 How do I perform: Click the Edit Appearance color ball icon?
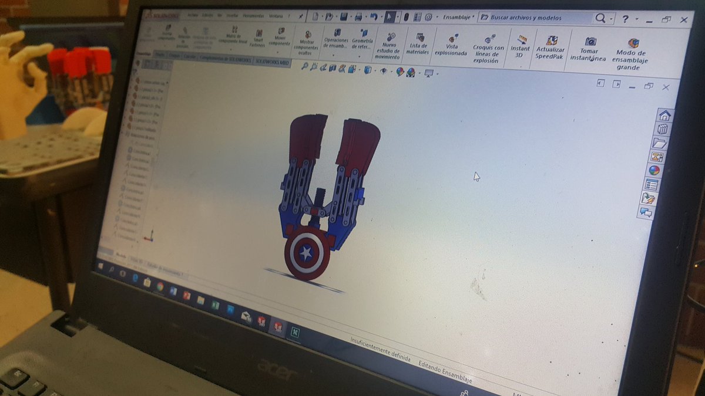[x=400, y=72]
